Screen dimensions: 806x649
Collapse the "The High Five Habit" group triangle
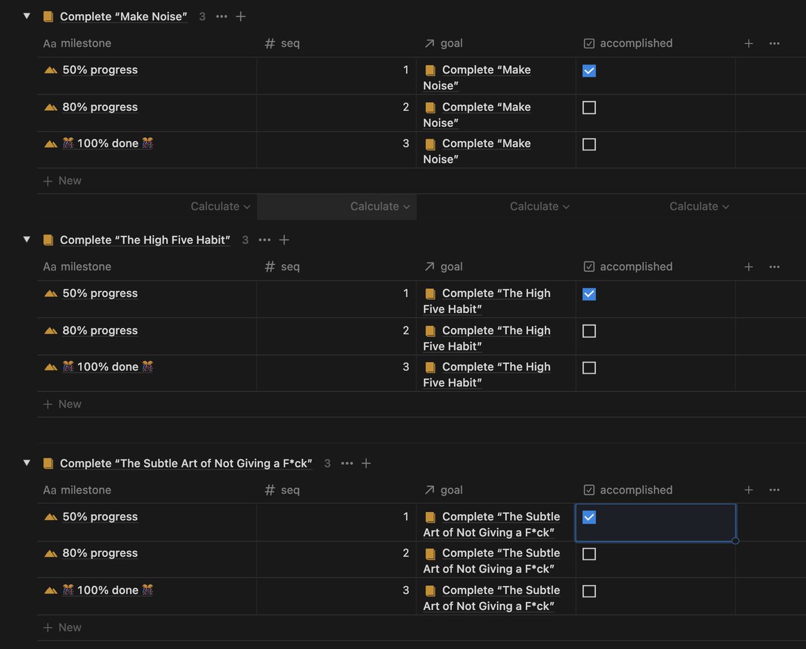click(27, 239)
